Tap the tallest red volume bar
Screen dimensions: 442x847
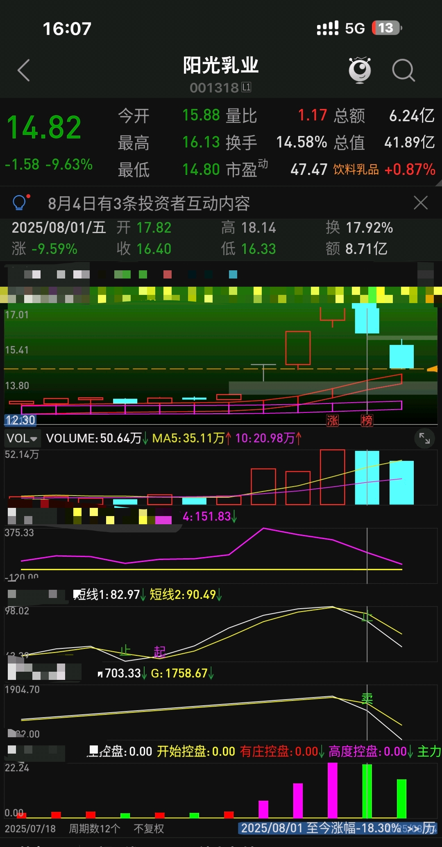(332, 477)
